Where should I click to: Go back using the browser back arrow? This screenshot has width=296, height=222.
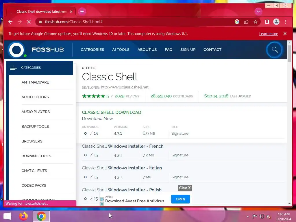(x=10, y=22)
